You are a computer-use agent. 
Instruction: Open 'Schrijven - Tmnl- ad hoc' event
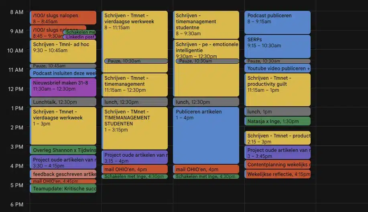63,50
